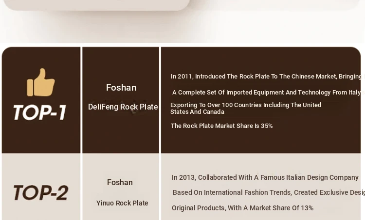Open the Yinuo Rock Plate brand name
Screen dimensions: 365x220
tap(122, 203)
